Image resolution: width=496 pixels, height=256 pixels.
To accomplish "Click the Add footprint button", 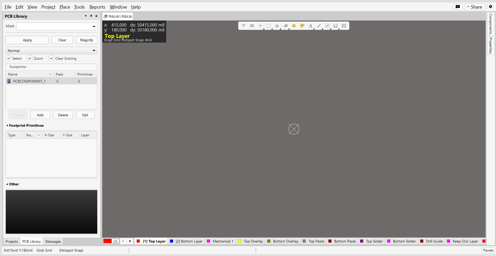I will (40, 115).
